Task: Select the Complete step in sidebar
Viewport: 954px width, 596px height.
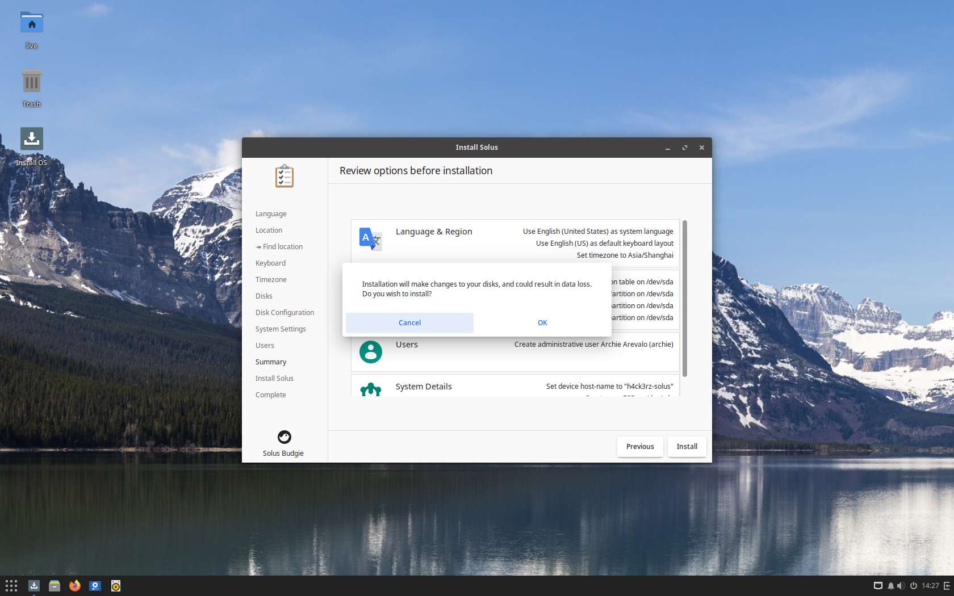Action: point(271,395)
